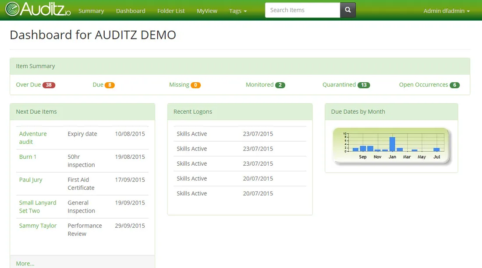
Task: Select the Small Lanyard Set Two item
Action: (x=38, y=206)
